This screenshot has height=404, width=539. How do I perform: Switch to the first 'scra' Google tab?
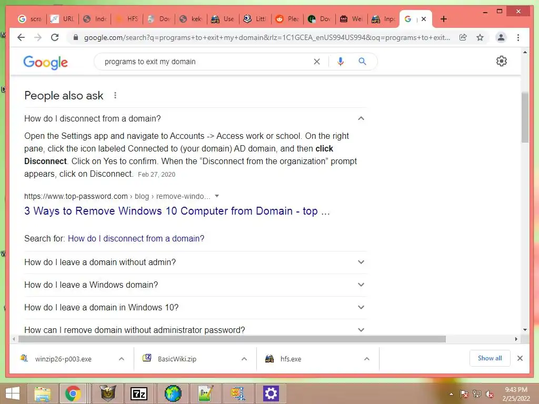[30, 19]
